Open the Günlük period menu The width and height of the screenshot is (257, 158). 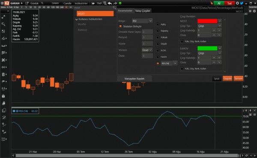click(x=34, y=3)
